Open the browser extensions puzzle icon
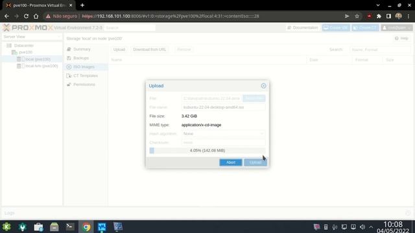 pyautogui.click(x=379, y=16)
